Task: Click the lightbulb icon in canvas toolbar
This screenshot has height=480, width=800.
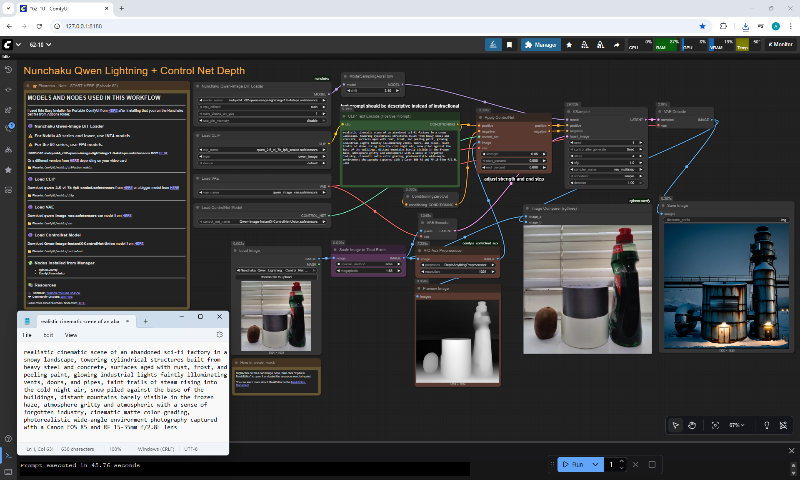Action: tap(767, 425)
